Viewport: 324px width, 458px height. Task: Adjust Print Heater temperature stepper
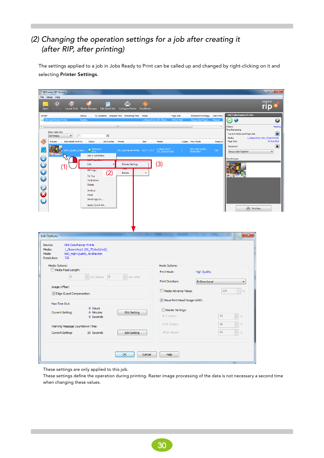(236, 324)
